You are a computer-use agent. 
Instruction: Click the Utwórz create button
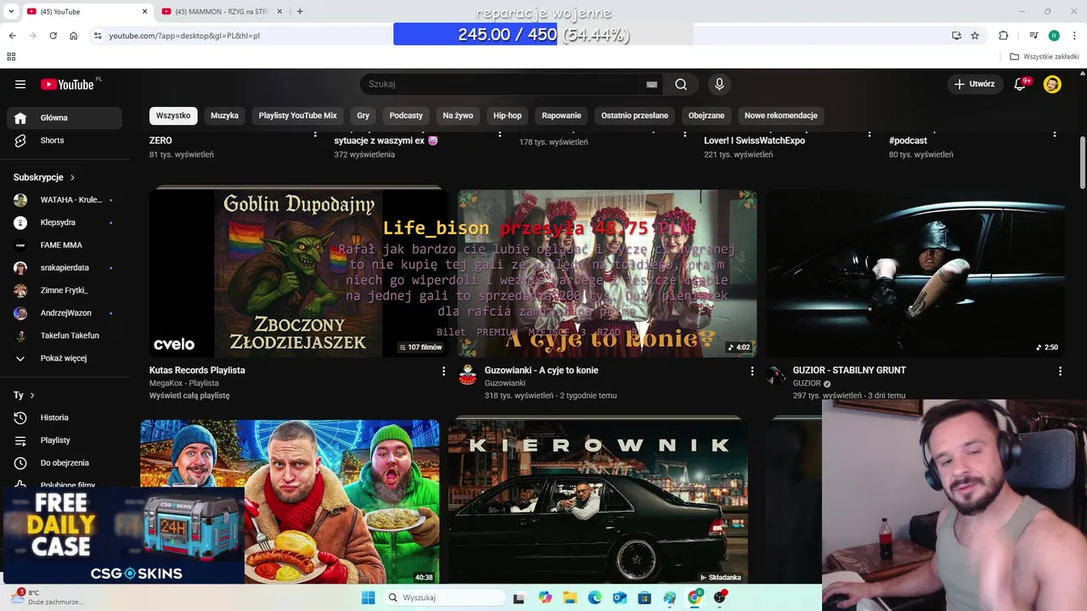click(975, 84)
